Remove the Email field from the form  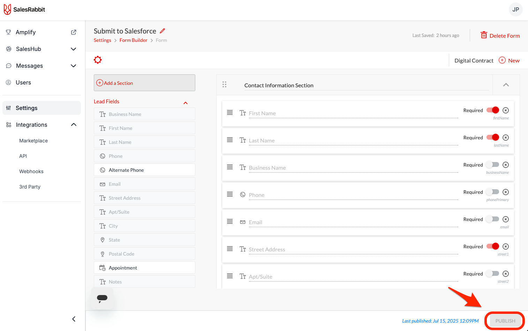506,219
